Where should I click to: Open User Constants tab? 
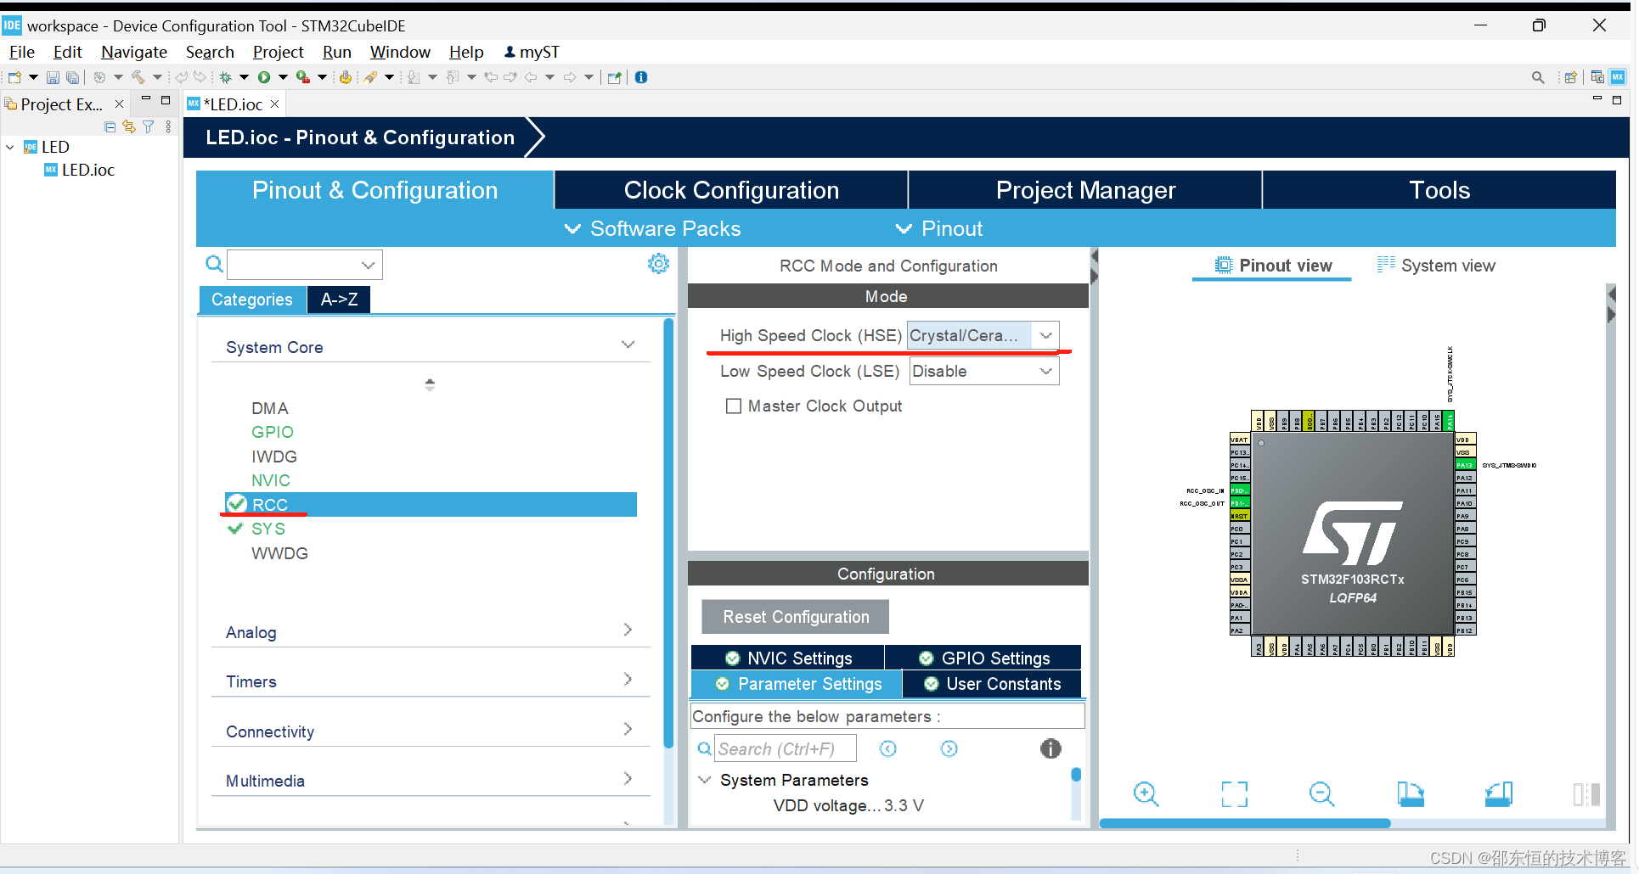[992, 684]
